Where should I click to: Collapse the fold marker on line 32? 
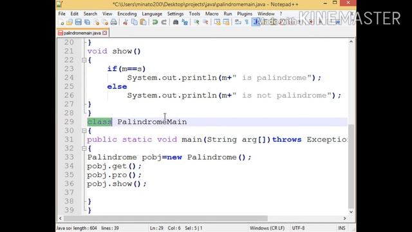(x=84, y=149)
